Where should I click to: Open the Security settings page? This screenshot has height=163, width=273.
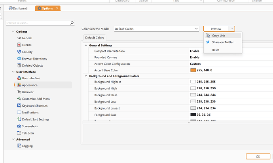(27, 52)
